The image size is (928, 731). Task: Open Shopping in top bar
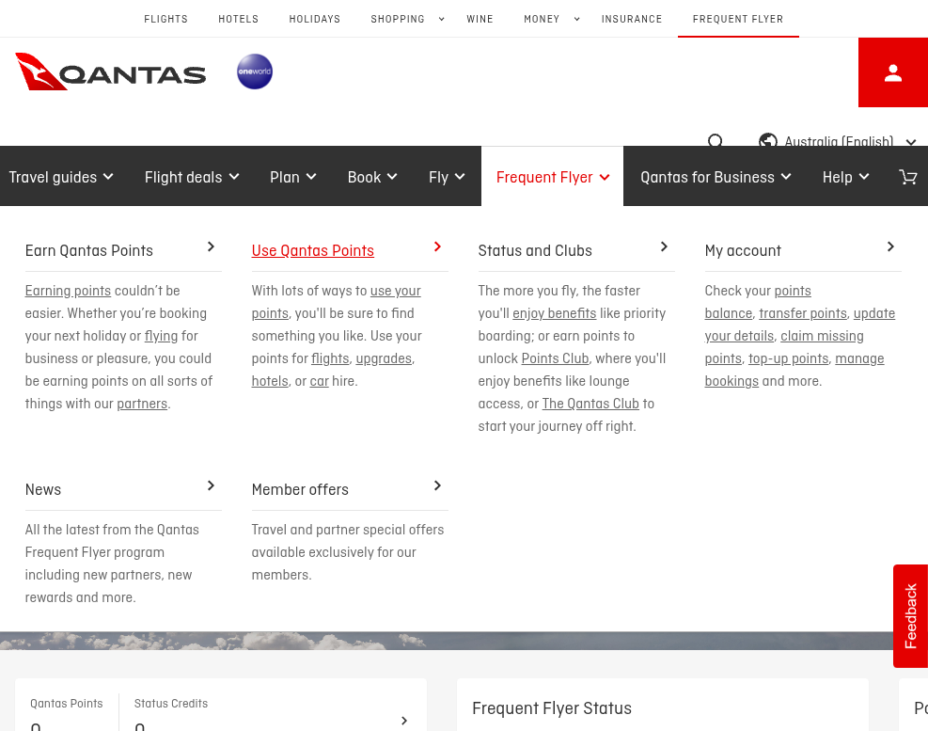coord(398,19)
